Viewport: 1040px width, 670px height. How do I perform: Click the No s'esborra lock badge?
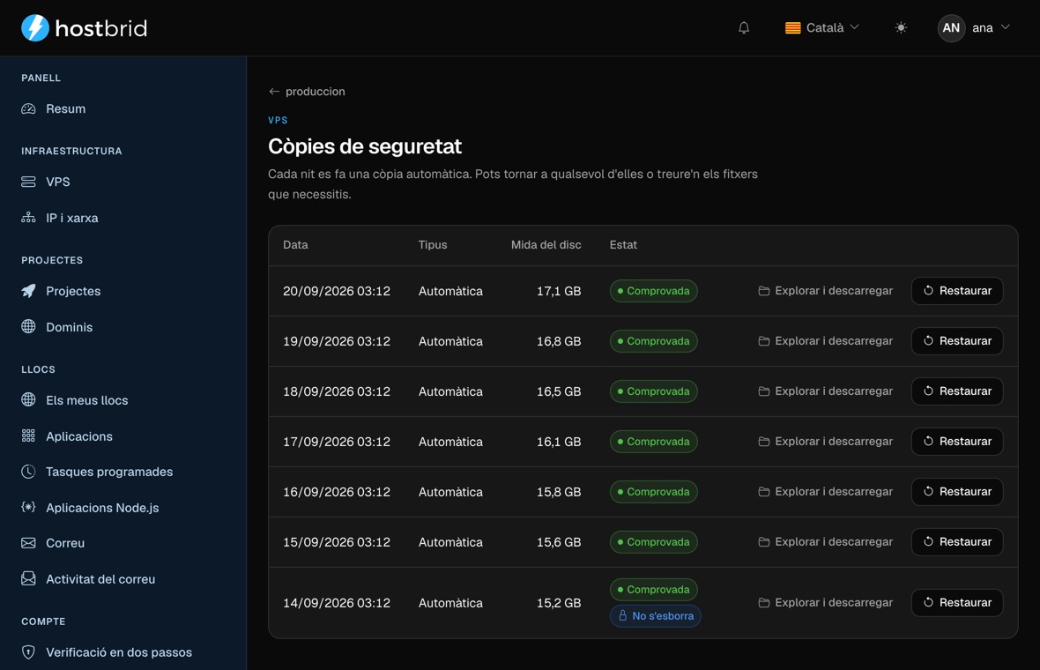pyautogui.click(x=656, y=615)
